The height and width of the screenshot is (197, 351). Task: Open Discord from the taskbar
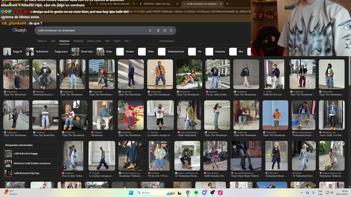(x=204, y=193)
